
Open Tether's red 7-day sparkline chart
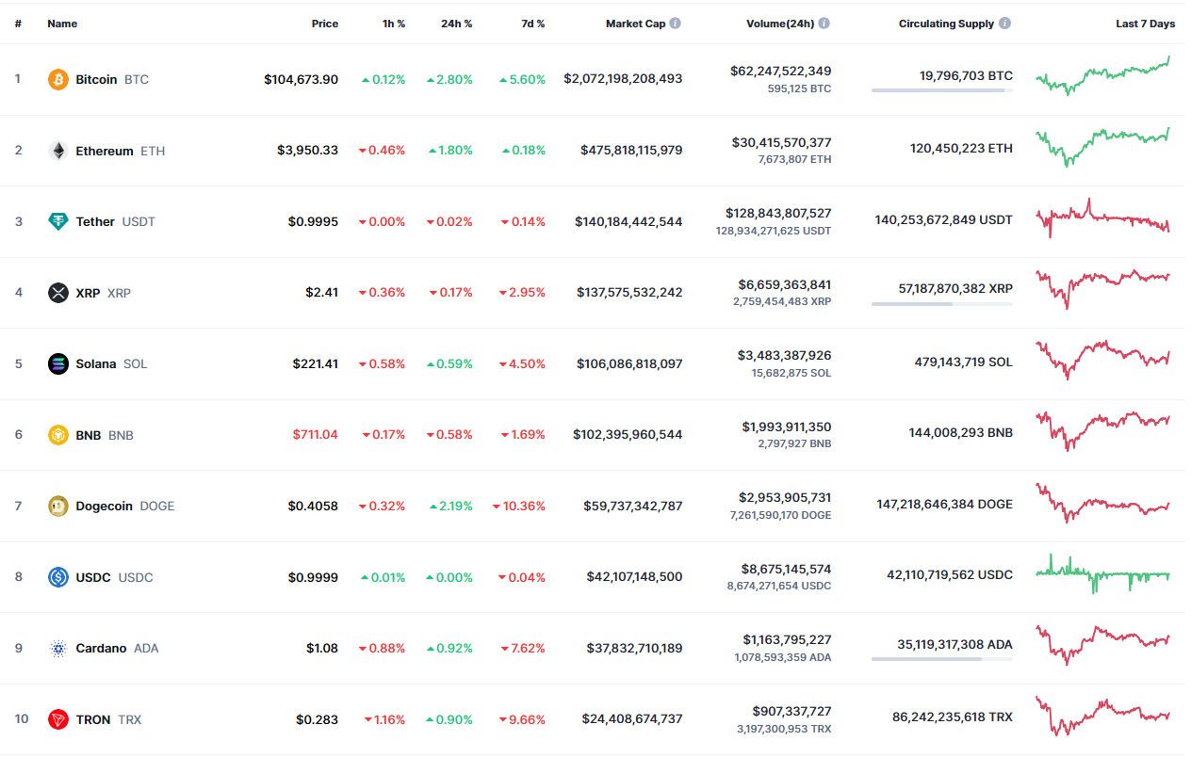[1102, 218]
